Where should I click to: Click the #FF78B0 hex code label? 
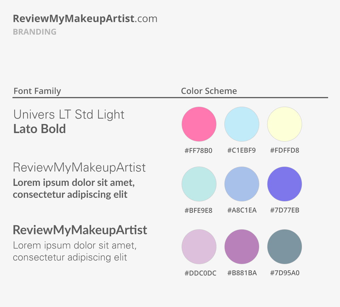point(198,150)
